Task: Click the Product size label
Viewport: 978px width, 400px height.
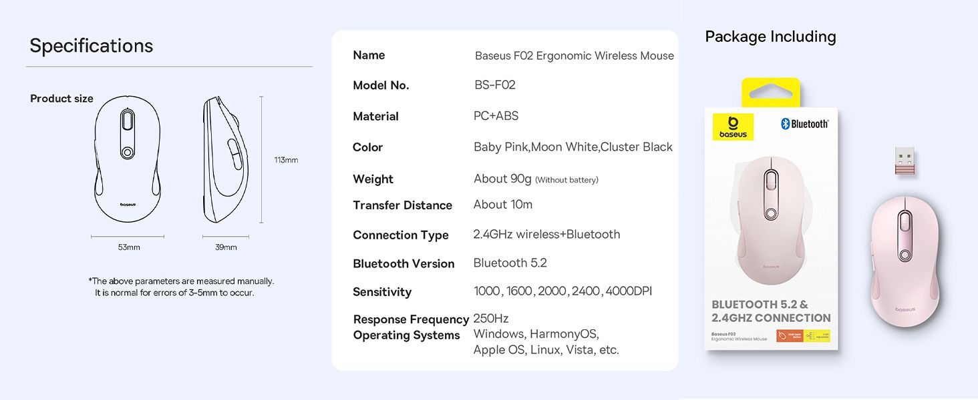Action: point(61,99)
